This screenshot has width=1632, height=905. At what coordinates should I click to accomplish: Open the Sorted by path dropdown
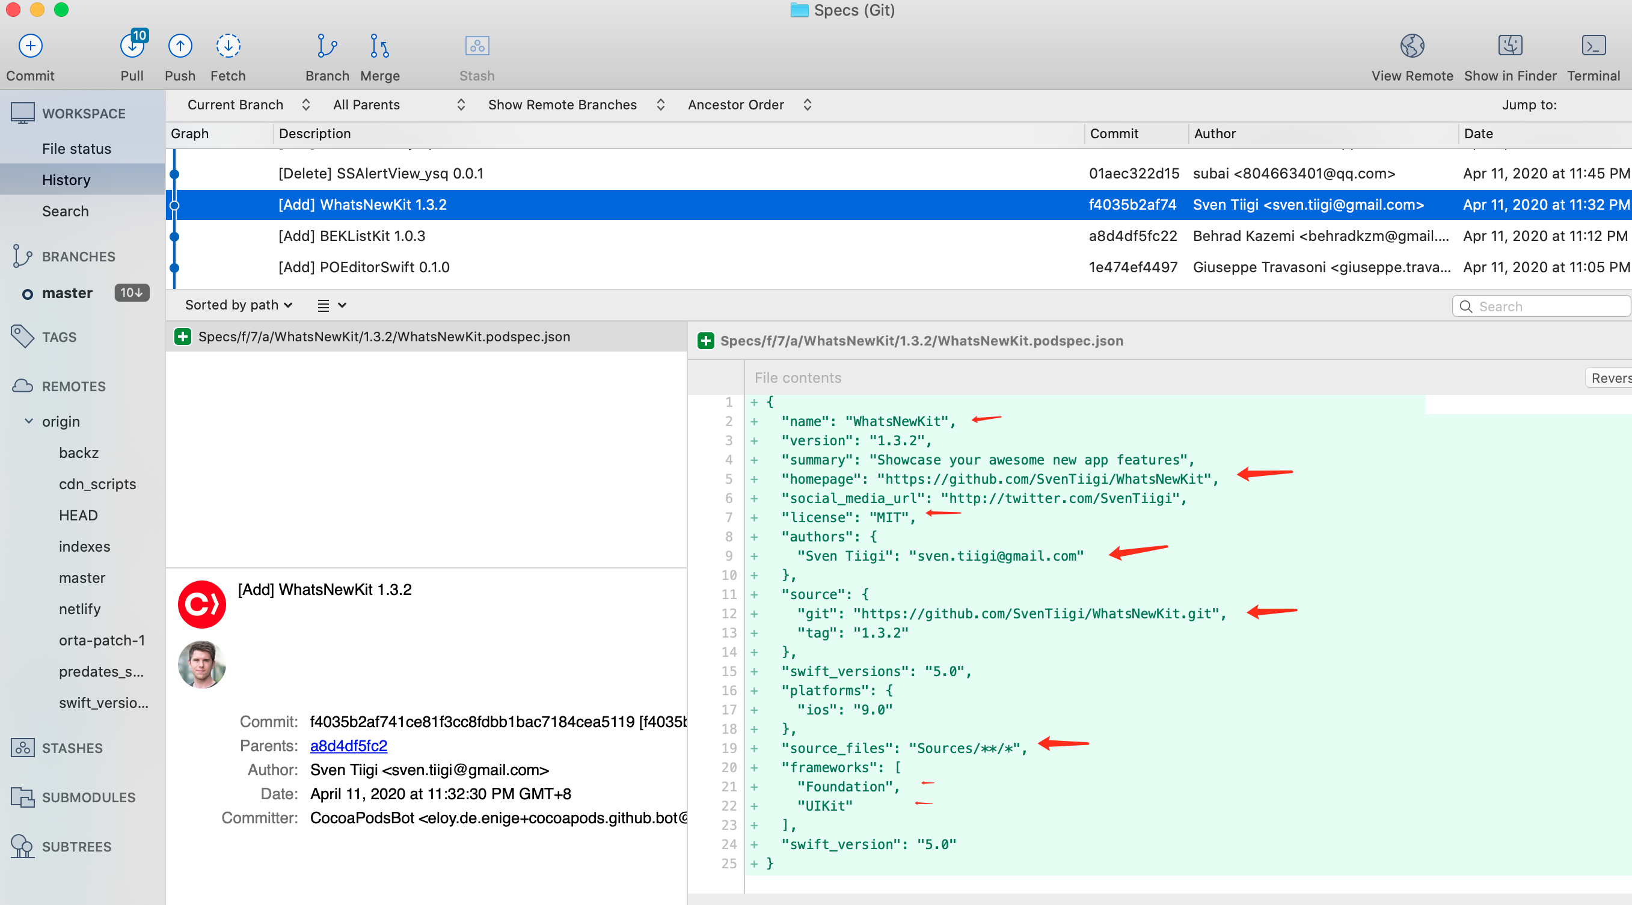pos(238,305)
